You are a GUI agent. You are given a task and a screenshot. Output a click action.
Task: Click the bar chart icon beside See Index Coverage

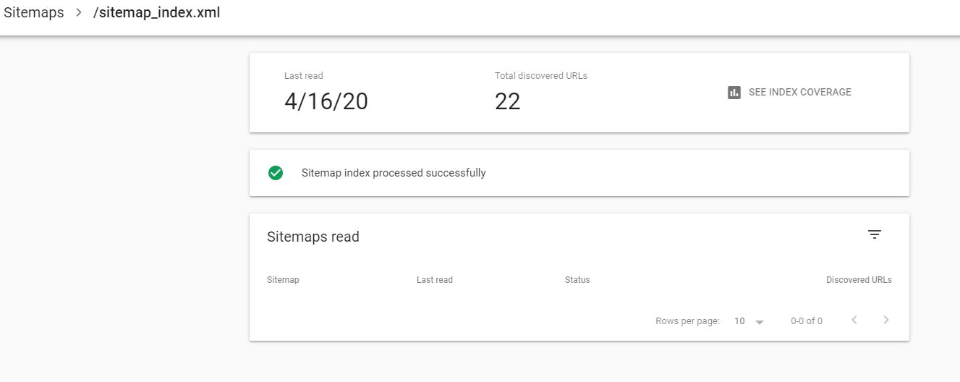(734, 93)
